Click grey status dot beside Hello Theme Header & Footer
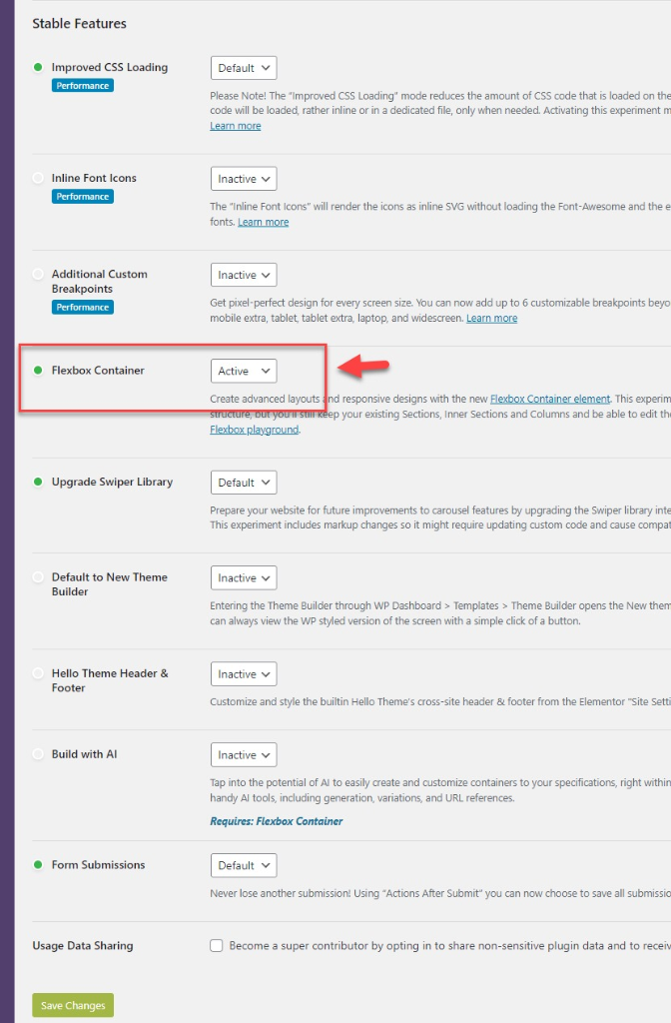Viewport: 671px width, 1023px height. click(38, 672)
